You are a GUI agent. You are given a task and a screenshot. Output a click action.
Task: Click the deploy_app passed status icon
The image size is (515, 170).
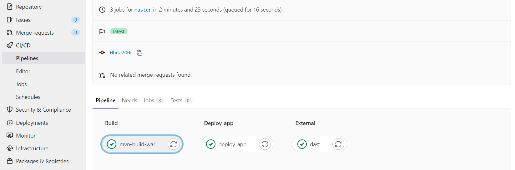[x=211, y=144]
